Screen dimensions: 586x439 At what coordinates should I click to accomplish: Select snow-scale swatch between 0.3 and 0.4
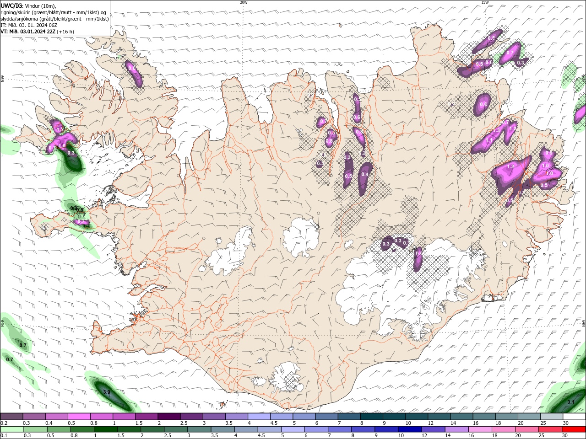(x=34, y=417)
